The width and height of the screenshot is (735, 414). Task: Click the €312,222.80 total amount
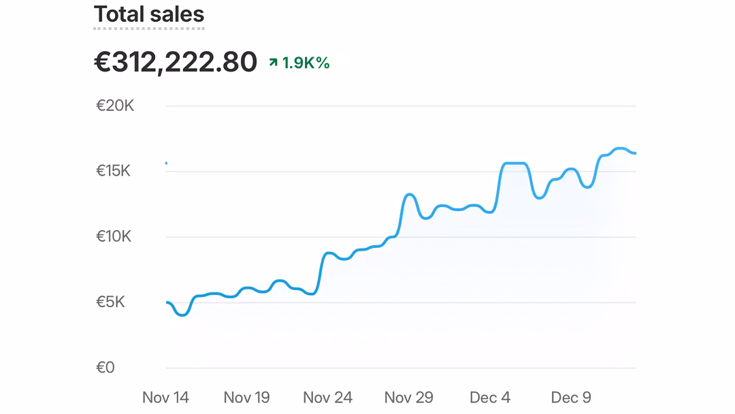click(176, 63)
